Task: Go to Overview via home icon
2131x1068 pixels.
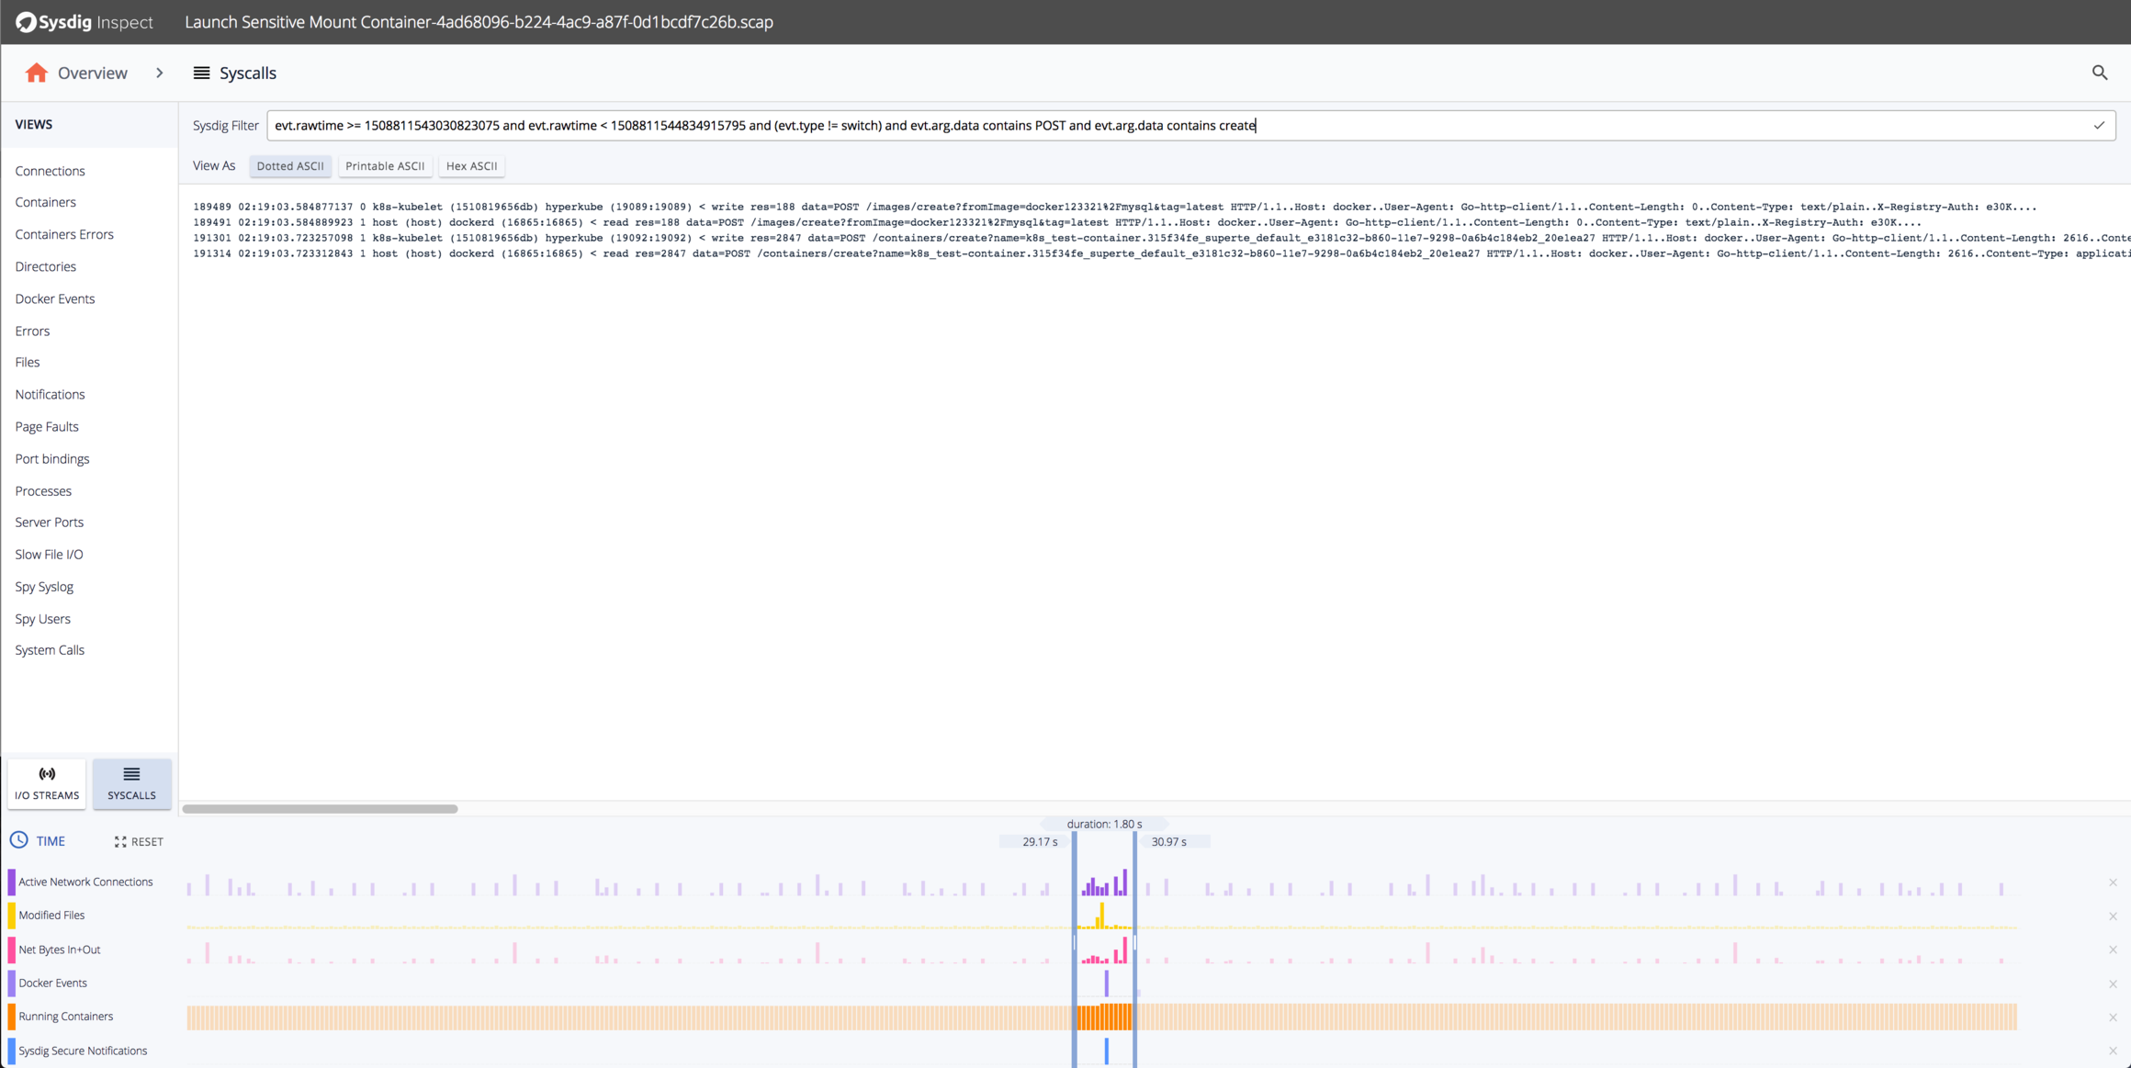Action: point(37,73)
